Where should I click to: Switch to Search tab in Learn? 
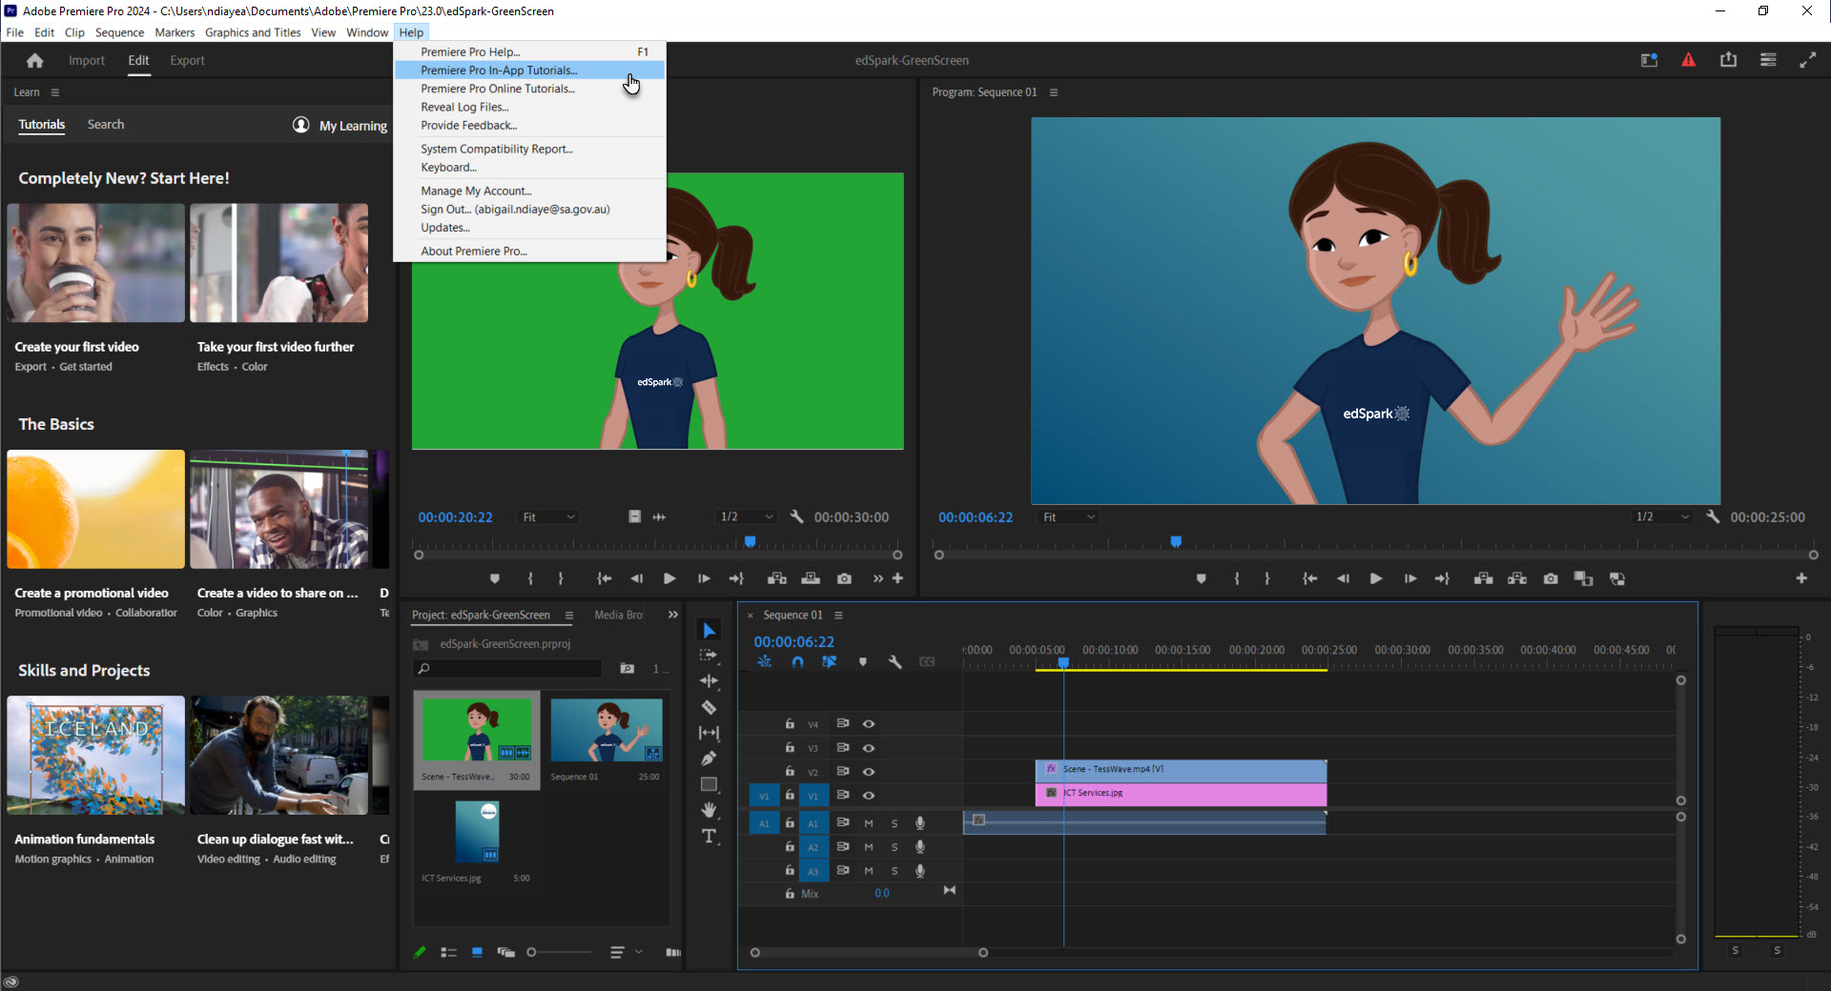tap(106, 125)
